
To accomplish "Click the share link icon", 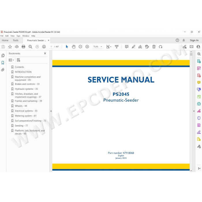I will [185, 47].
